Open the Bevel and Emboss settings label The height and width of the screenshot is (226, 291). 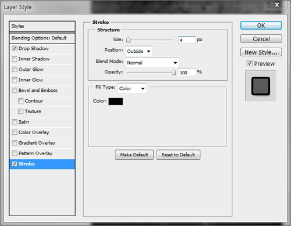(x=38, y=91)
